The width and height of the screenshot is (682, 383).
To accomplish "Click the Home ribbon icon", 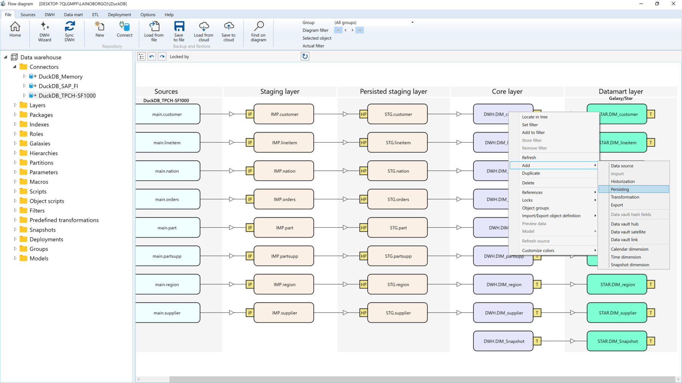I will pos(15,30).
